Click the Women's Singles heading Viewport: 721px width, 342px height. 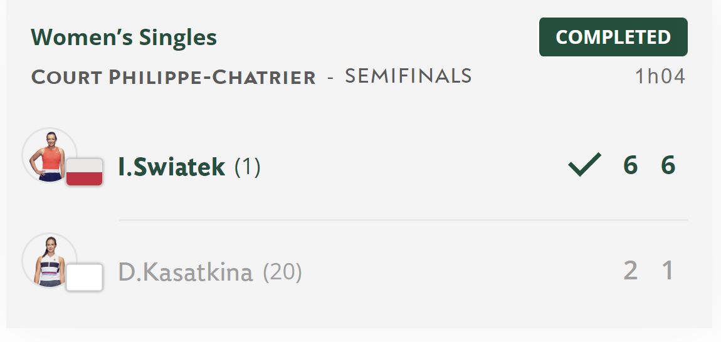(x=124, y=37)
